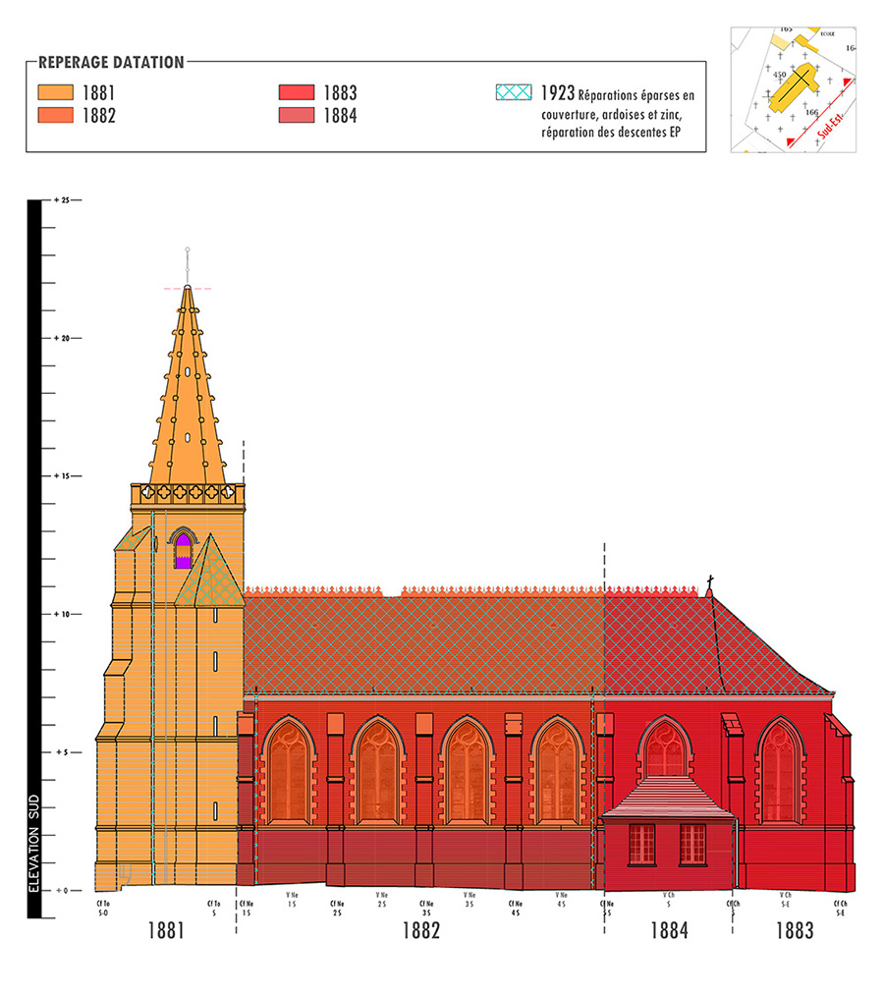Select the 1882 legend color swatch
884x995 pixels.
[54, 116]
